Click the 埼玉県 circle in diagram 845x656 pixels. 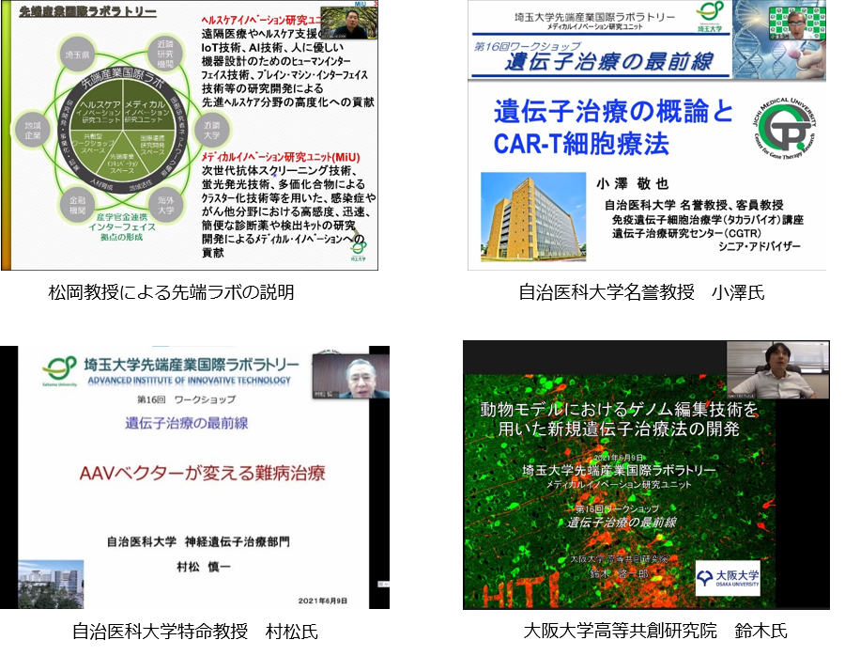pyautogui.click(x=78, y=54)
